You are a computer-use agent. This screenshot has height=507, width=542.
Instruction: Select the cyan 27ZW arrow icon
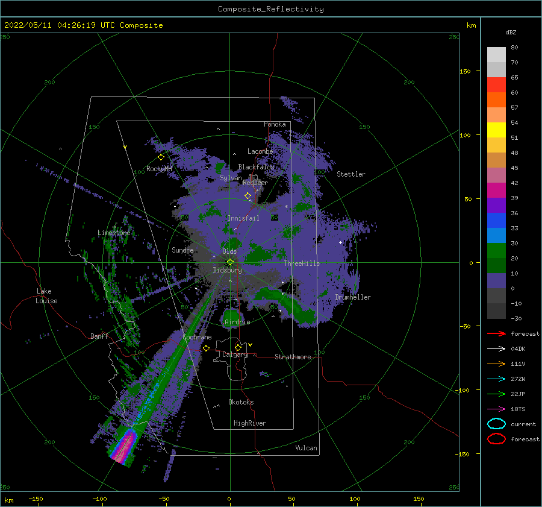(496, 379)
